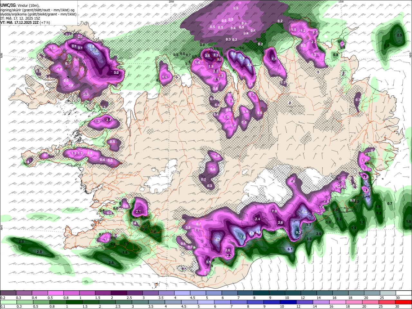Click the UWC/IG title text
412x309 pixels.
click(7, 5)
